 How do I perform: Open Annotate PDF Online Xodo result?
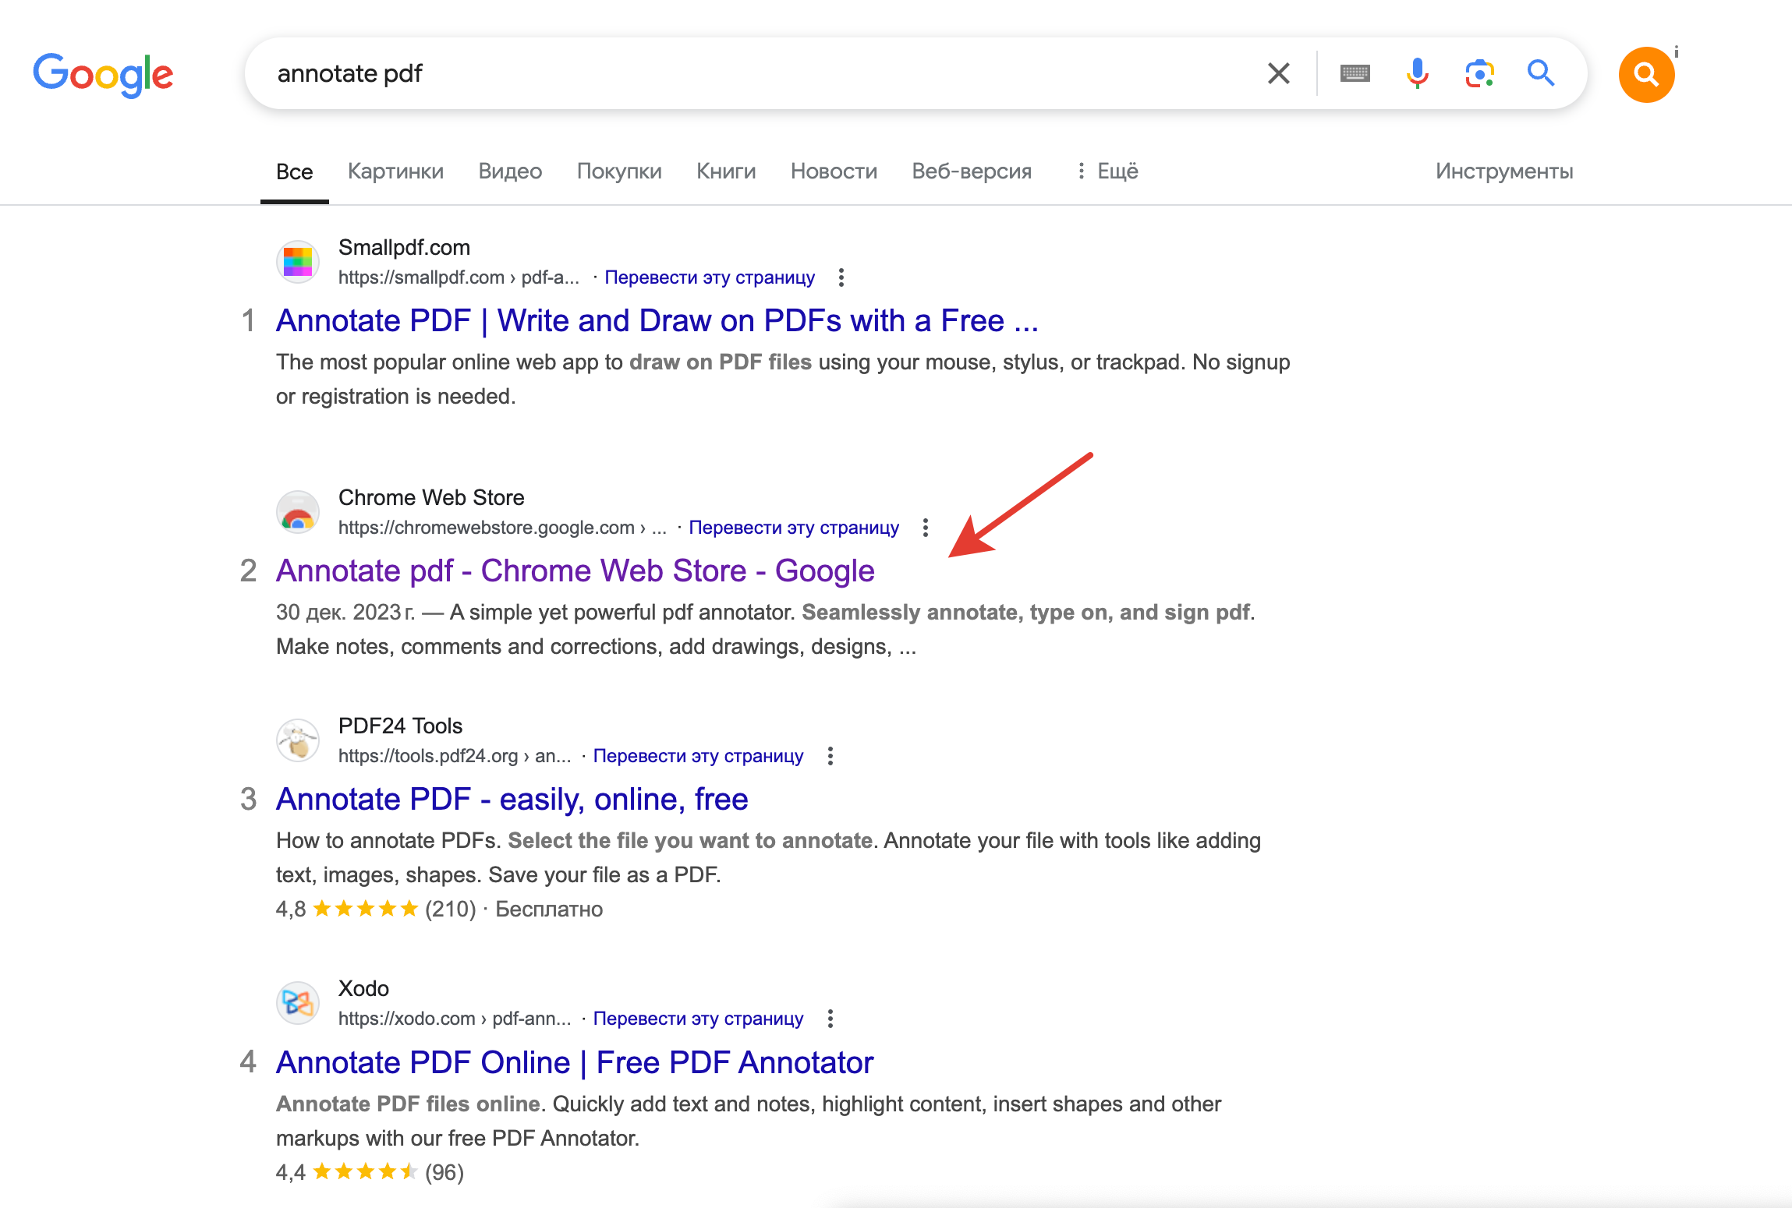pyautogui.click(x=575, y=1062)
